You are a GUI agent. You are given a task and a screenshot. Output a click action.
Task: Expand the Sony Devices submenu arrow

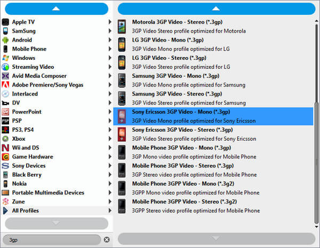tap(110, 165)
